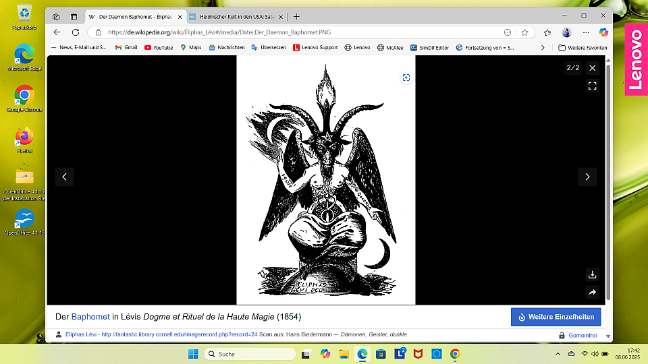Open Lenovo Support bookmark
Screen dimensions: 648x364
click(x=315, y=47)
